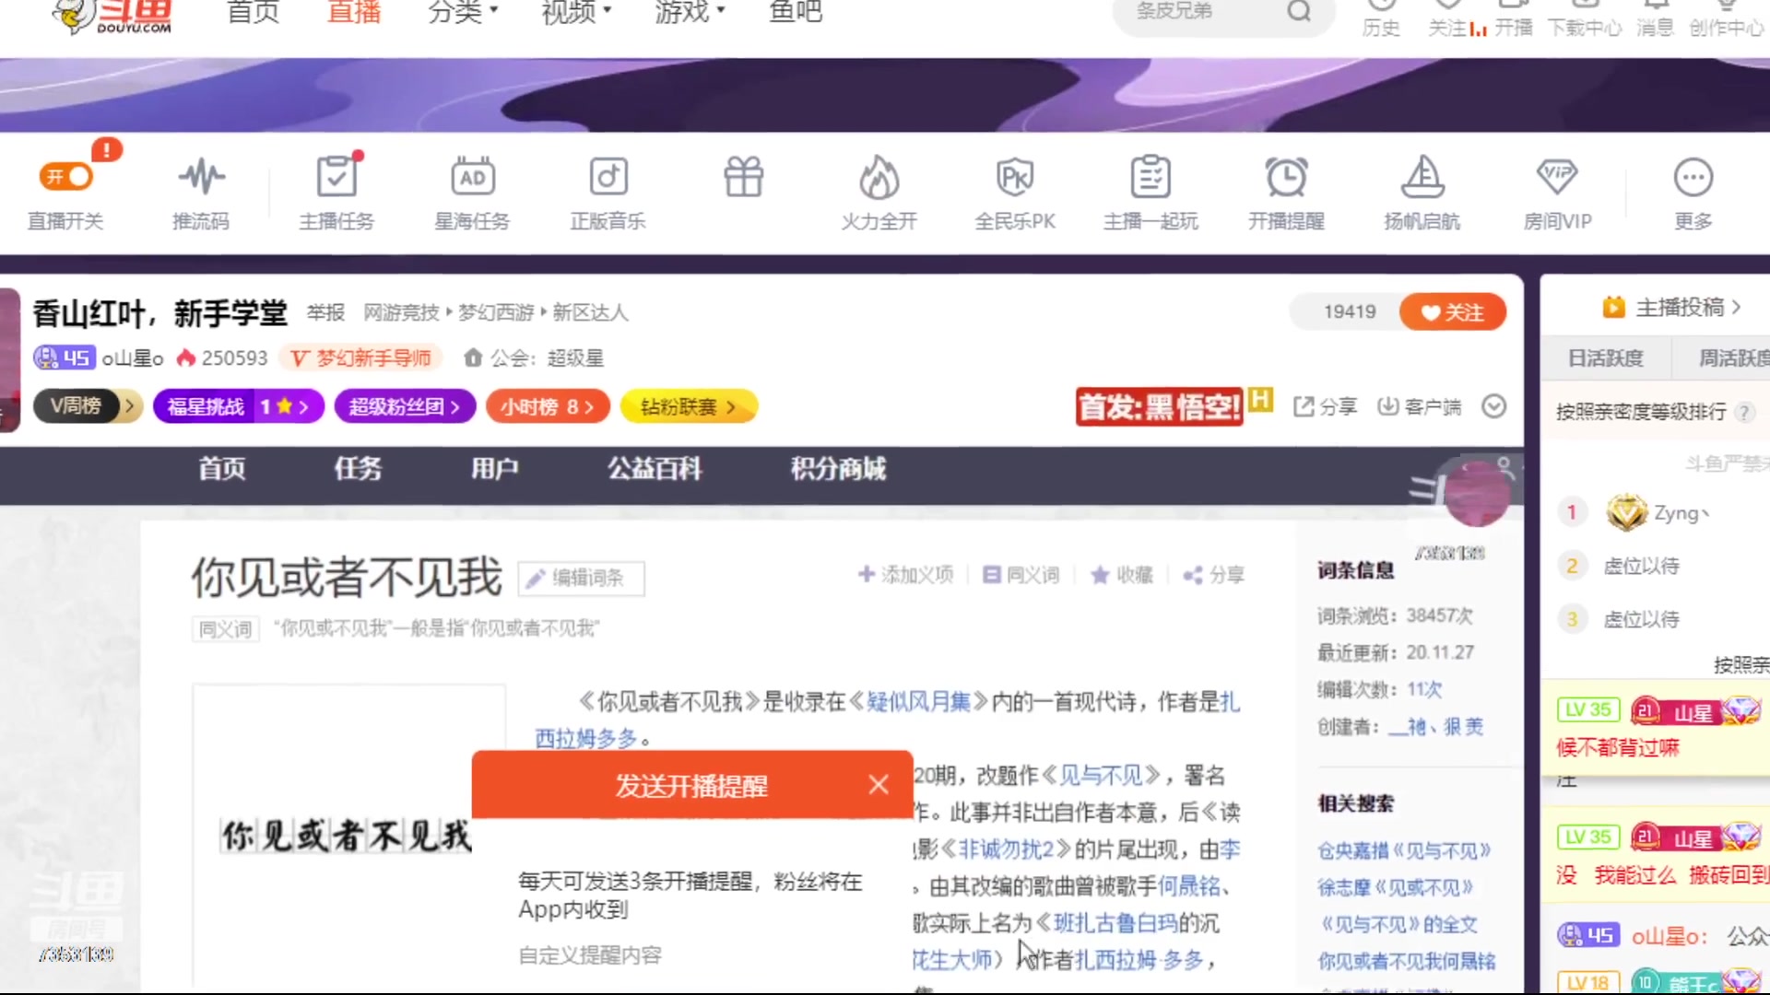The height and width of the screenshot is (995, 1770).
Task: Click 首发:黑悟空 banner
Action: click(1160, 406)
